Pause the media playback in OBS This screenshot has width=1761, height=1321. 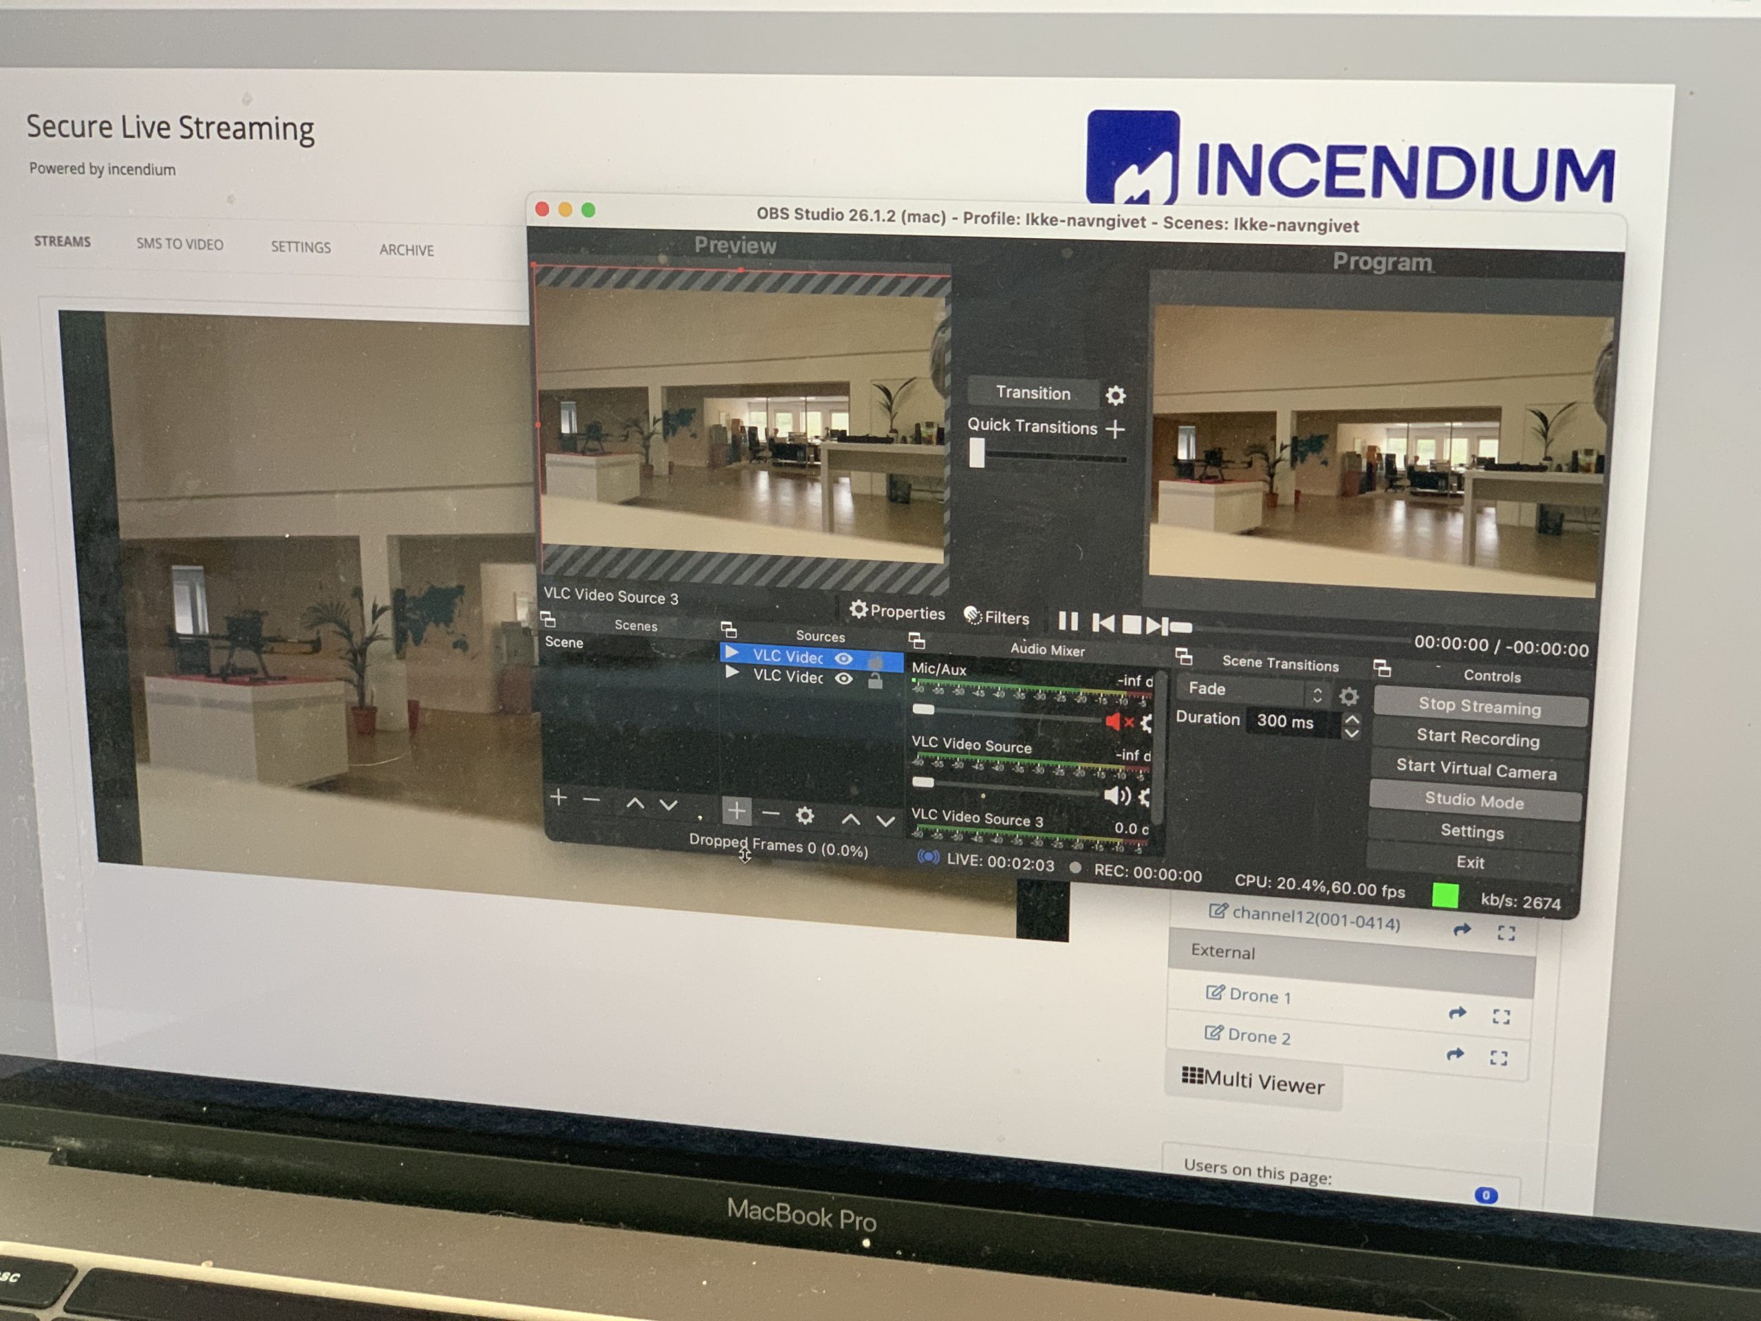[1068, 621]
